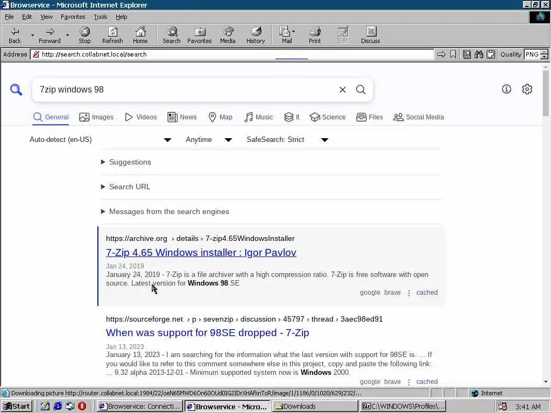The height and width of the screenshot is (413, 551).
Task: Switch to Music search tab
Action: pyautogui.click(x=259, y=117)
